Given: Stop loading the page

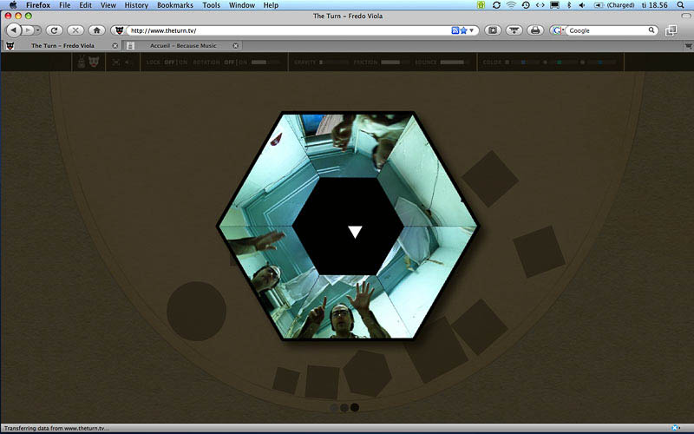Looking at the screenshot, I should coord(75,30).
